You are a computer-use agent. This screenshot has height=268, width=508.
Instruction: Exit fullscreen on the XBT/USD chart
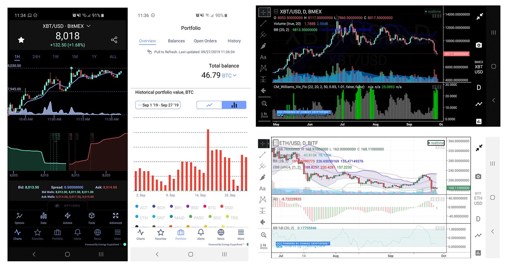[x=480, y=16]
